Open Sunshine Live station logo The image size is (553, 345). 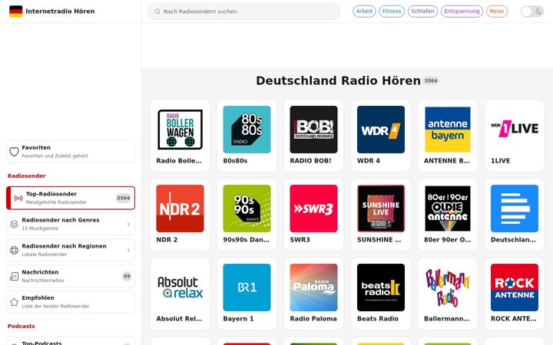point(381,209)
